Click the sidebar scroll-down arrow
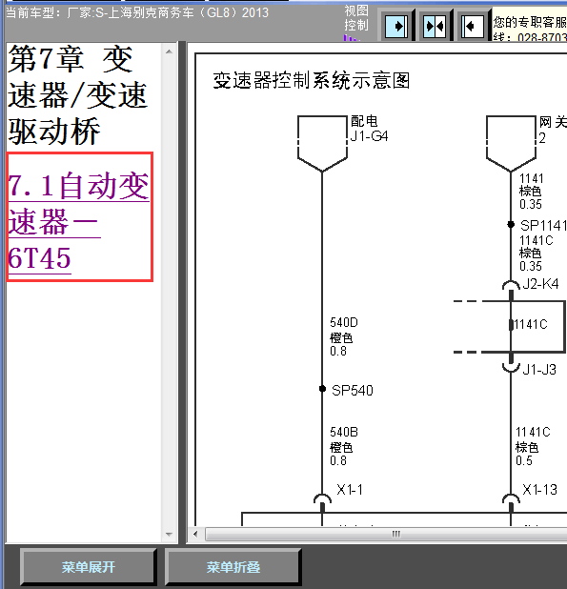The image size is (567, 589). (169, 534)
